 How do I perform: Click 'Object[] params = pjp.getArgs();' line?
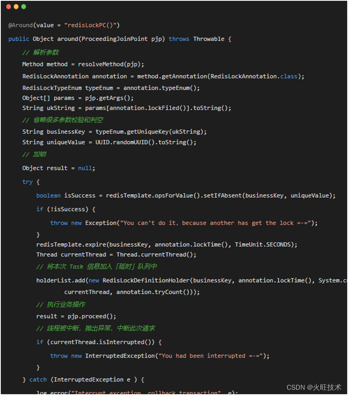(78, 98)
